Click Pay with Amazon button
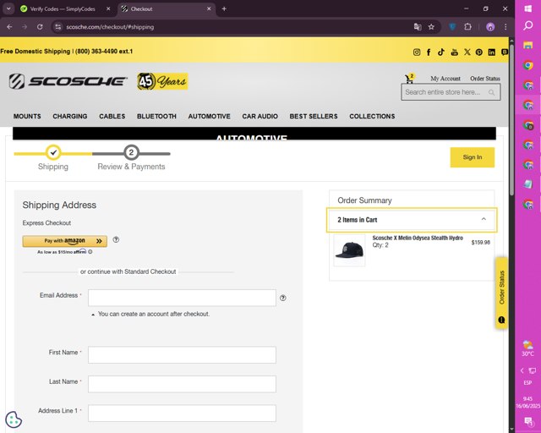 (x=65, y=241)
